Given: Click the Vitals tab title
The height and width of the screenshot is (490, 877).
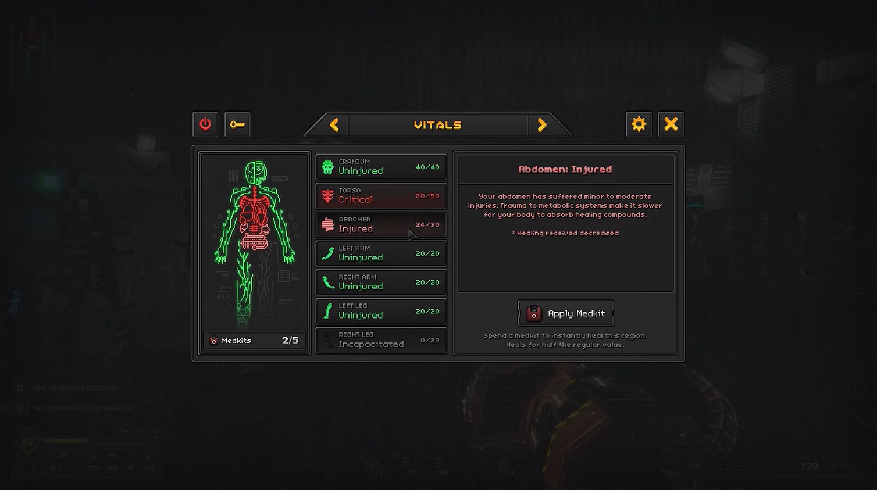Looking at the screenshot, I should (438, 125).
